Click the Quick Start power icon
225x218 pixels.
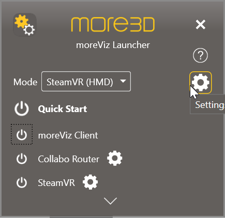click(x=22, y=109)
